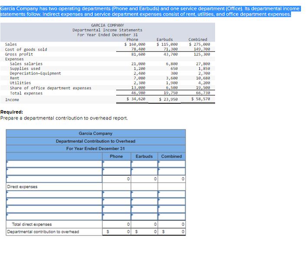307x258 pixels.
Task: Click the Earbuds sales value $ 115,000
Action: (167, 44)
